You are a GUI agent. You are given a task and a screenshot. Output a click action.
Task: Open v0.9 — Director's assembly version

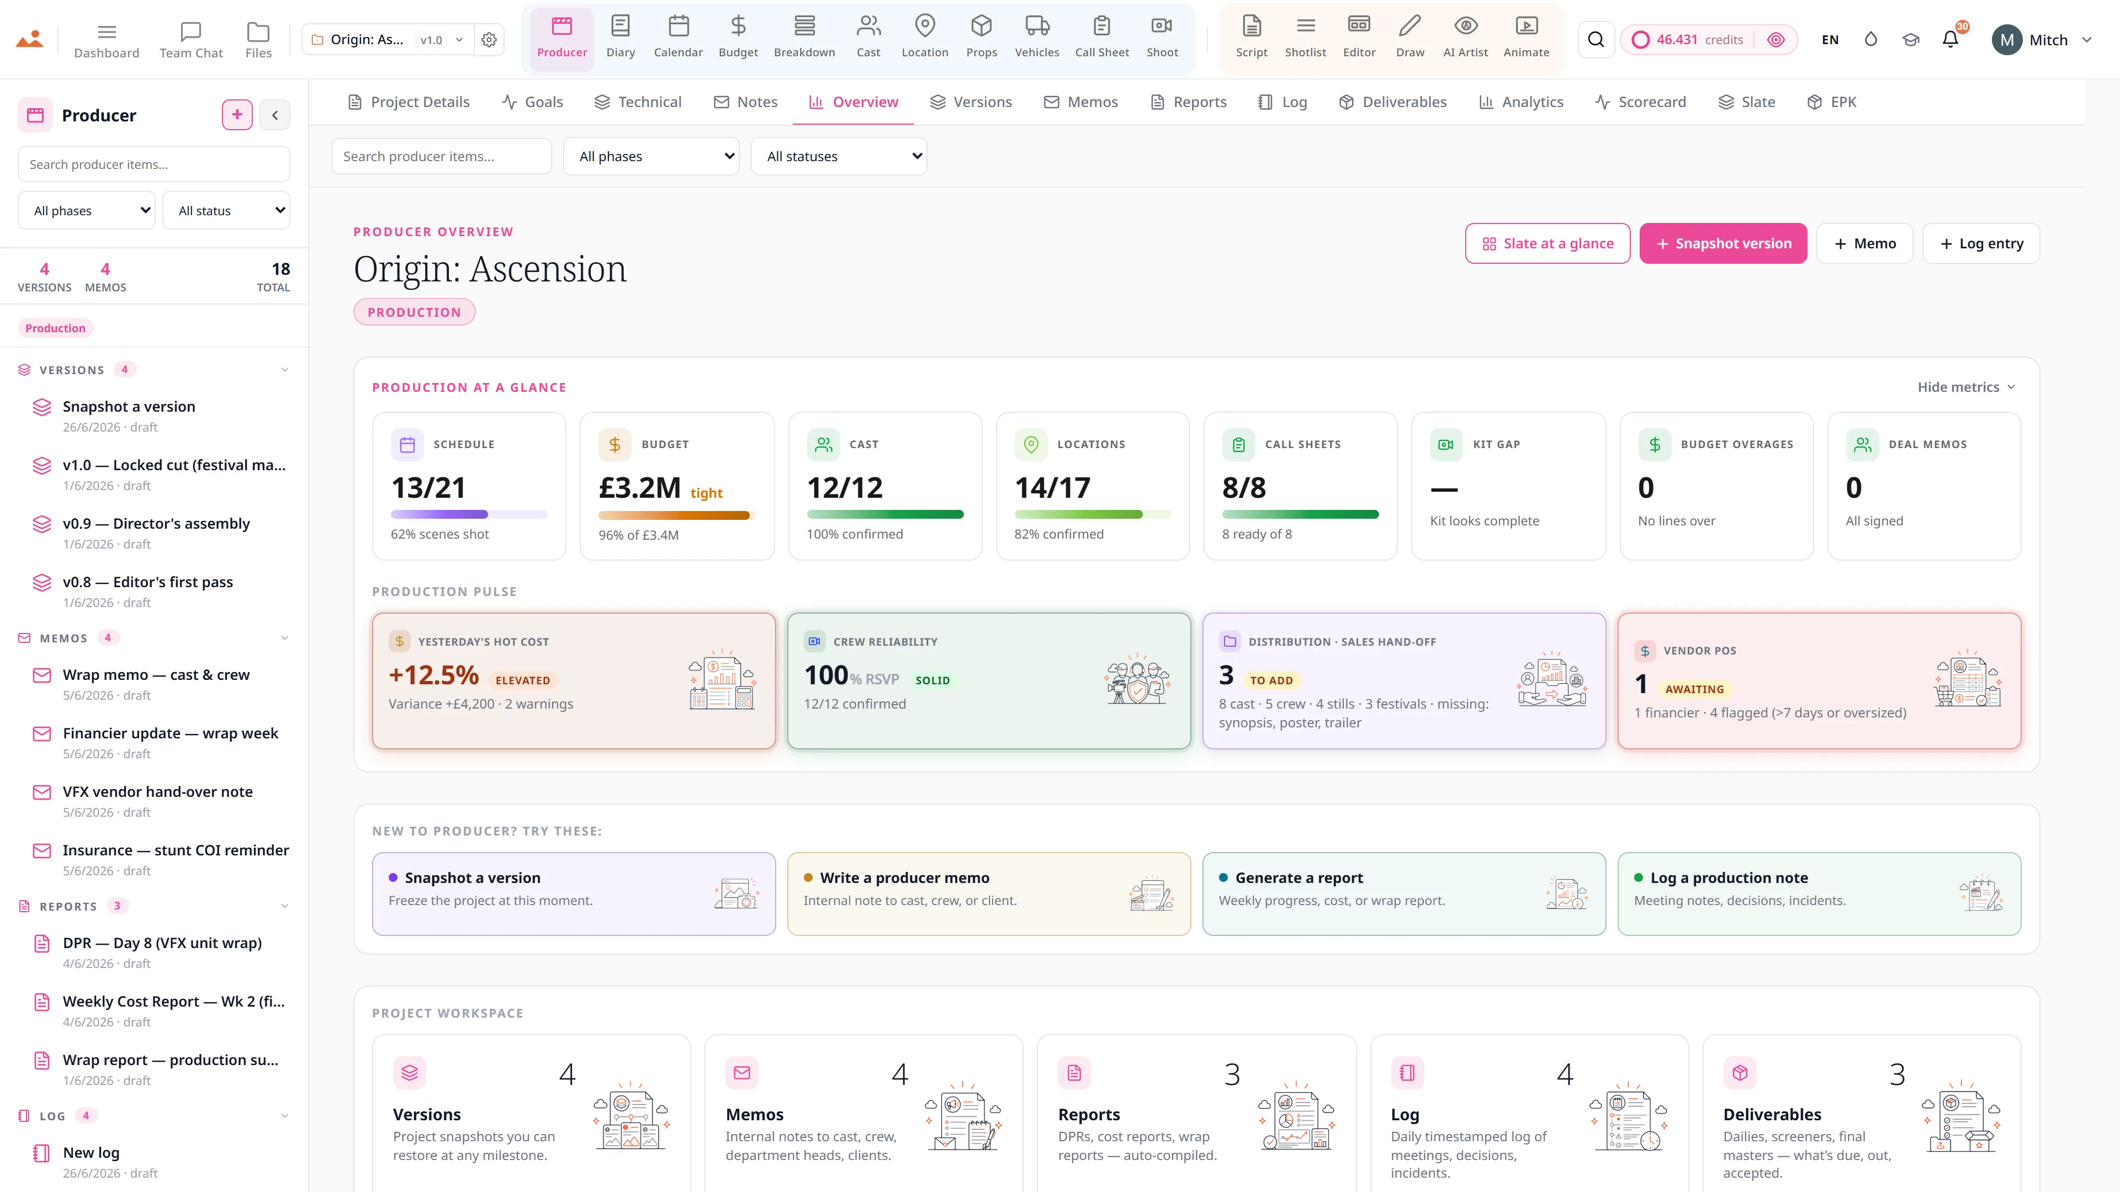pyautogui.click(x=156, y=532)
